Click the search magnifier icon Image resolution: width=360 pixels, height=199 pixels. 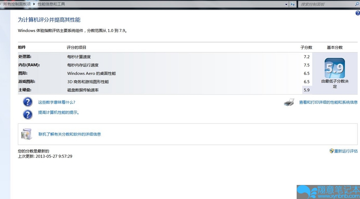(x=357, y=4)
